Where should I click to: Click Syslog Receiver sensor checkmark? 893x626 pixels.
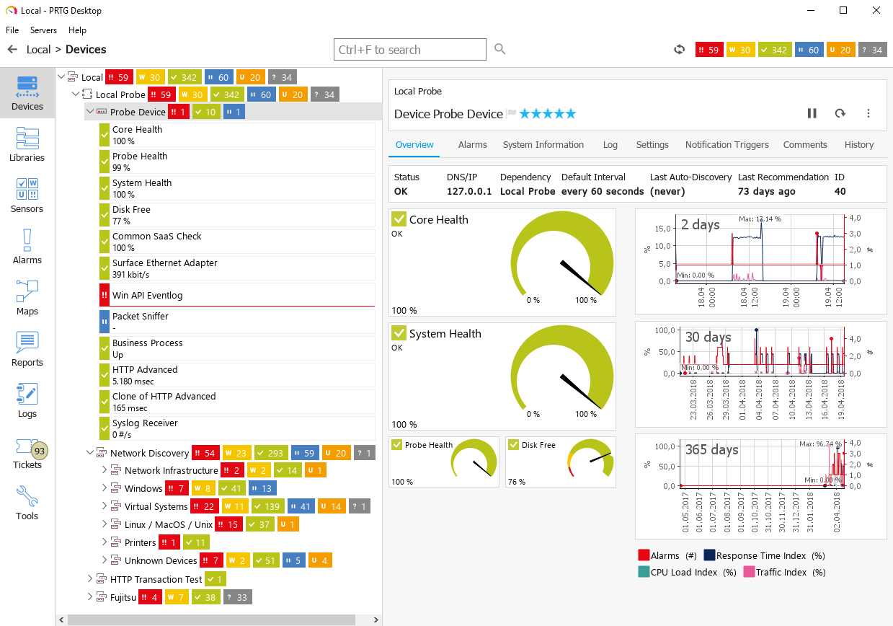pos(105,428)
